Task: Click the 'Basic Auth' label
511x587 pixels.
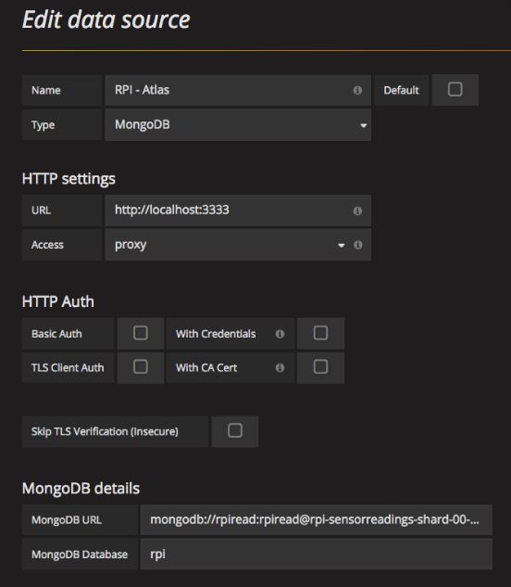Action: tap(56, 334)
